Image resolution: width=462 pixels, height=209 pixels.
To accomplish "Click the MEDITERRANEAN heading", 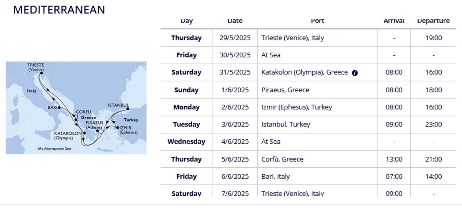I will (x=59, y=10).
